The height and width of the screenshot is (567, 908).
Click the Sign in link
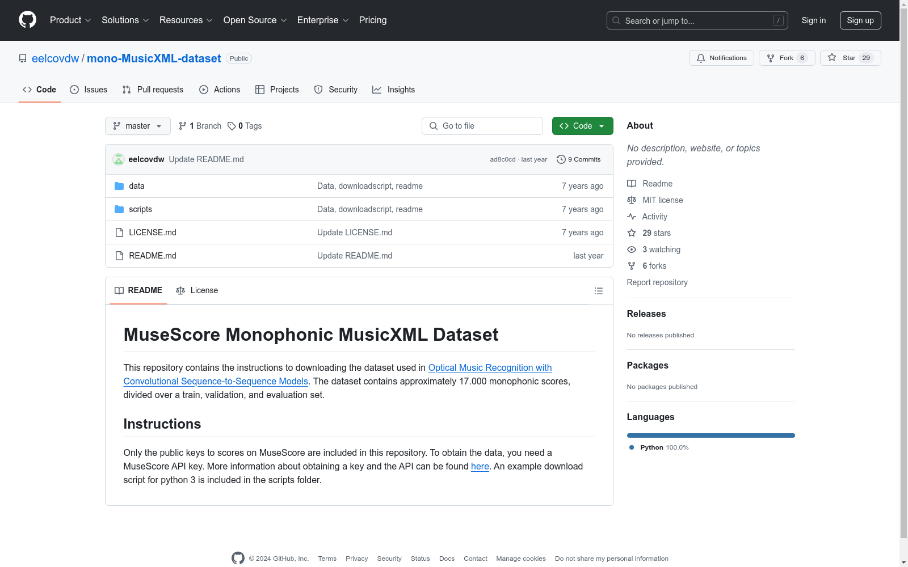pos(814,20)
